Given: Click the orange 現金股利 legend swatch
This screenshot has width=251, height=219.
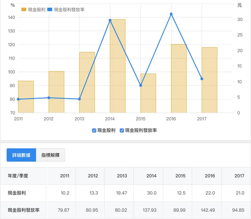Looking at the screenshot, I should 24,9.
